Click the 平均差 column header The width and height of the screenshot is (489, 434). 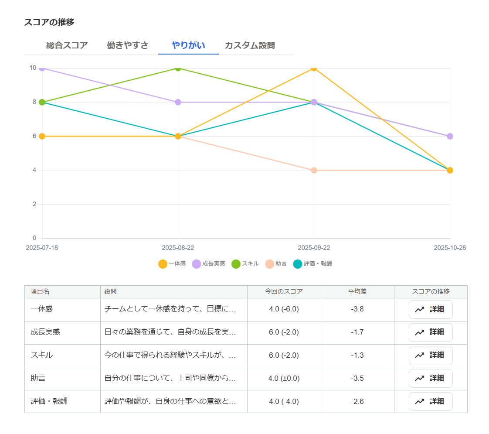357,291
